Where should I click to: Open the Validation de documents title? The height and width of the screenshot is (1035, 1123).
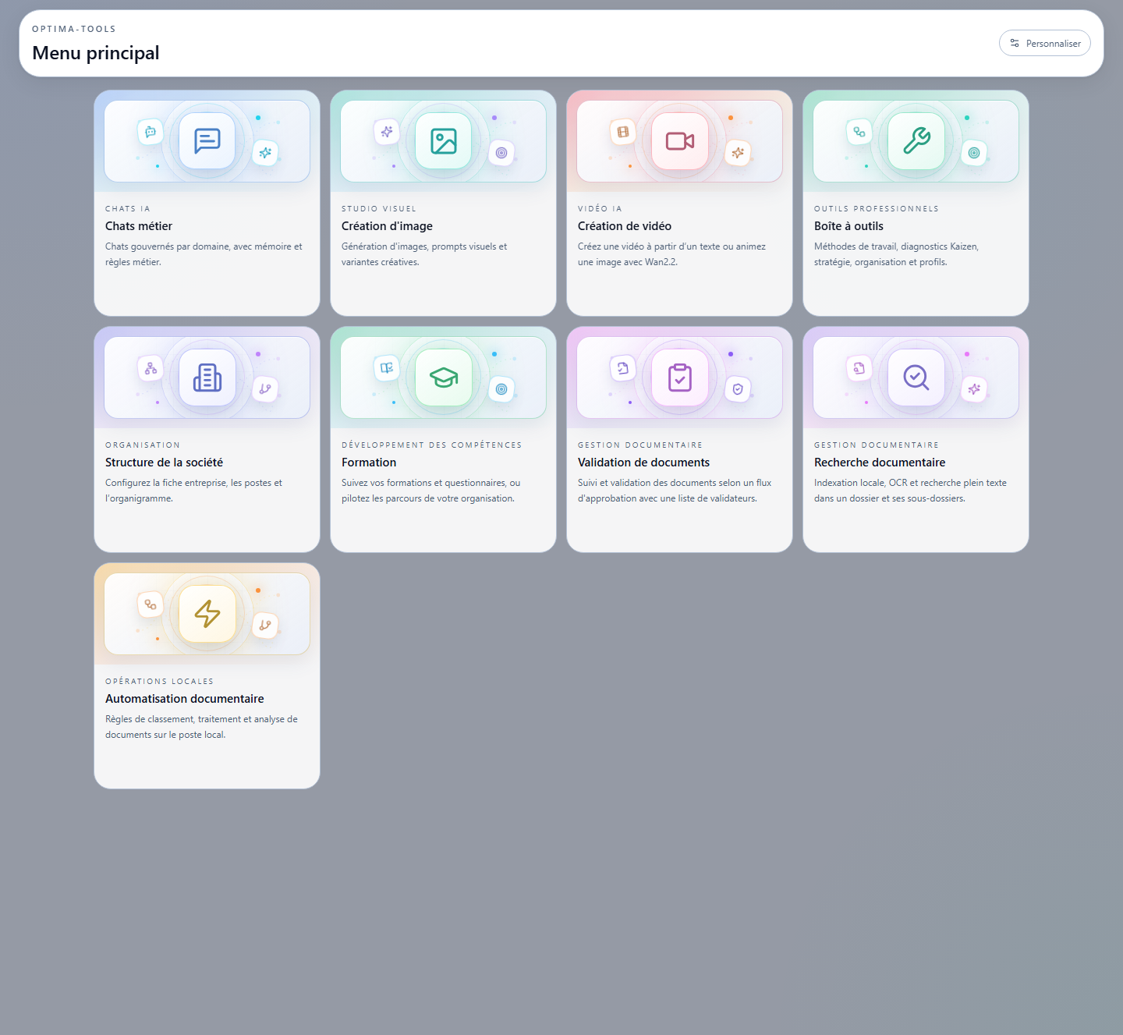[643, 463]
